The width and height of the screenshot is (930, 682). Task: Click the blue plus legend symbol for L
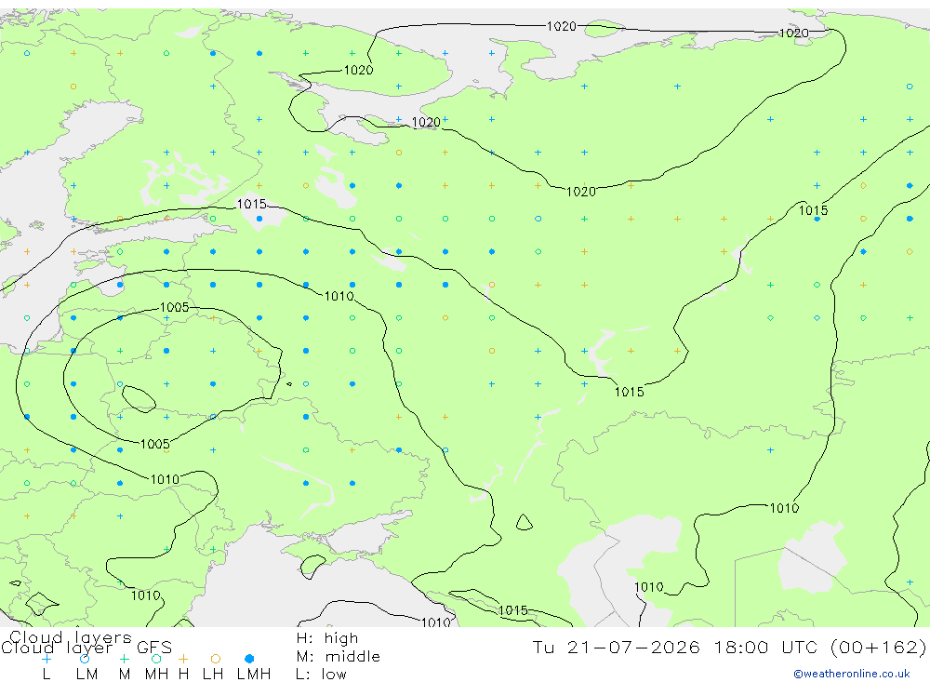pos(46,659)
